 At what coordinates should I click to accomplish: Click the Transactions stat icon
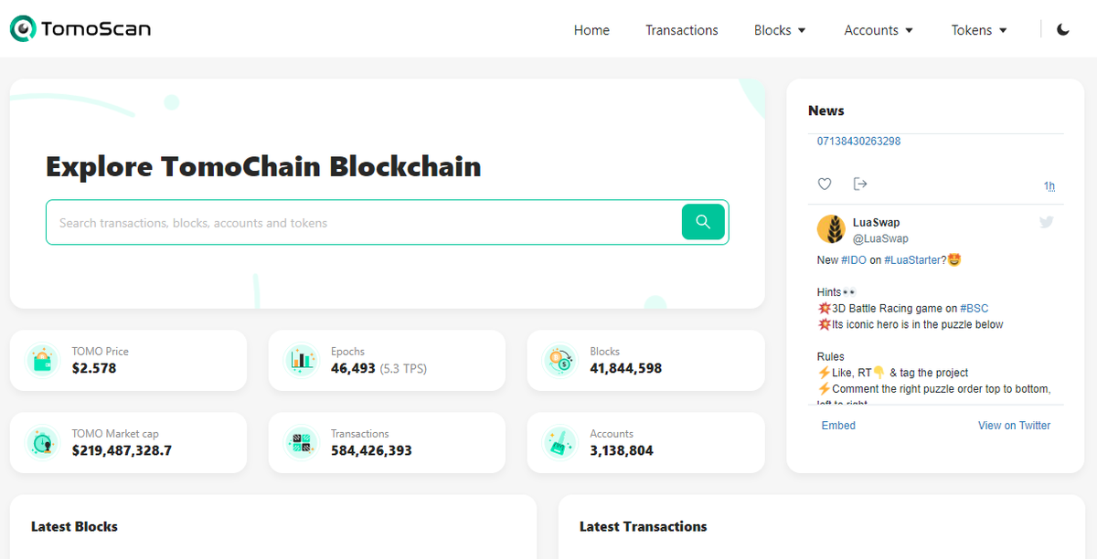pyautogui.click(x=301, y=442)
